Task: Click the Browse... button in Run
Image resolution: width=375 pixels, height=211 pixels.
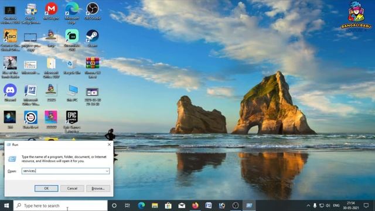Action: tap(98, 189)
